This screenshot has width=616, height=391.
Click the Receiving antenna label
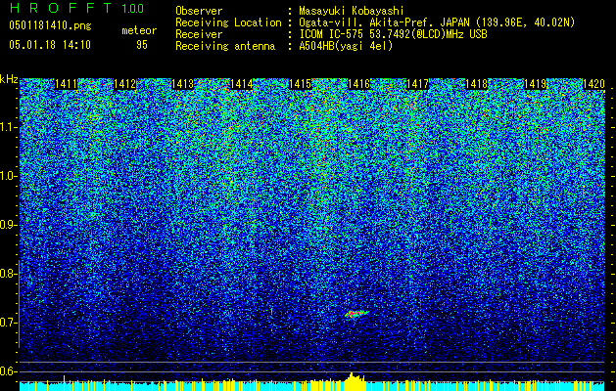[x=225, y=46]
